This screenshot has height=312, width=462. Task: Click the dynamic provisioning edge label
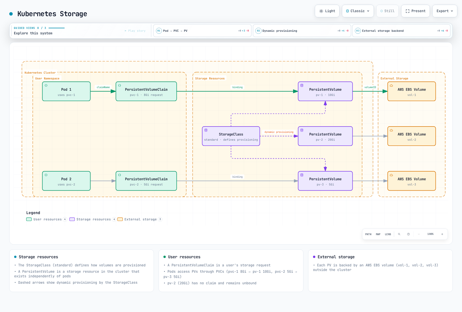(279, 132)
